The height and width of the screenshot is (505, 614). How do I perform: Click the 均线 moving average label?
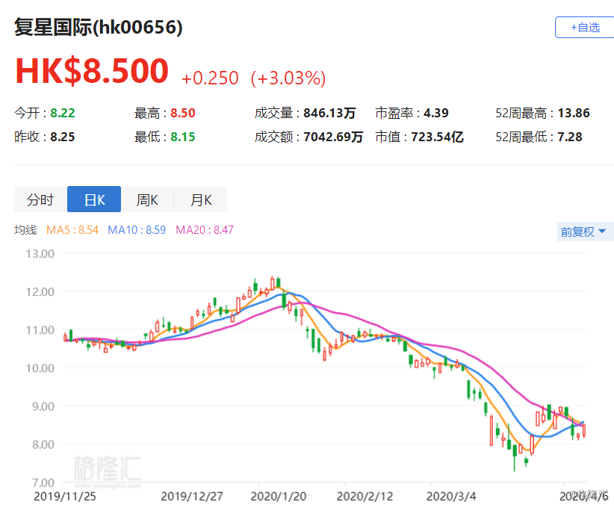[x=25, y=230]
